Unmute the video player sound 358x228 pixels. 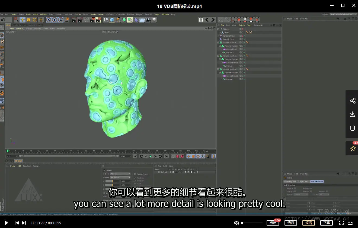(236, 223)
